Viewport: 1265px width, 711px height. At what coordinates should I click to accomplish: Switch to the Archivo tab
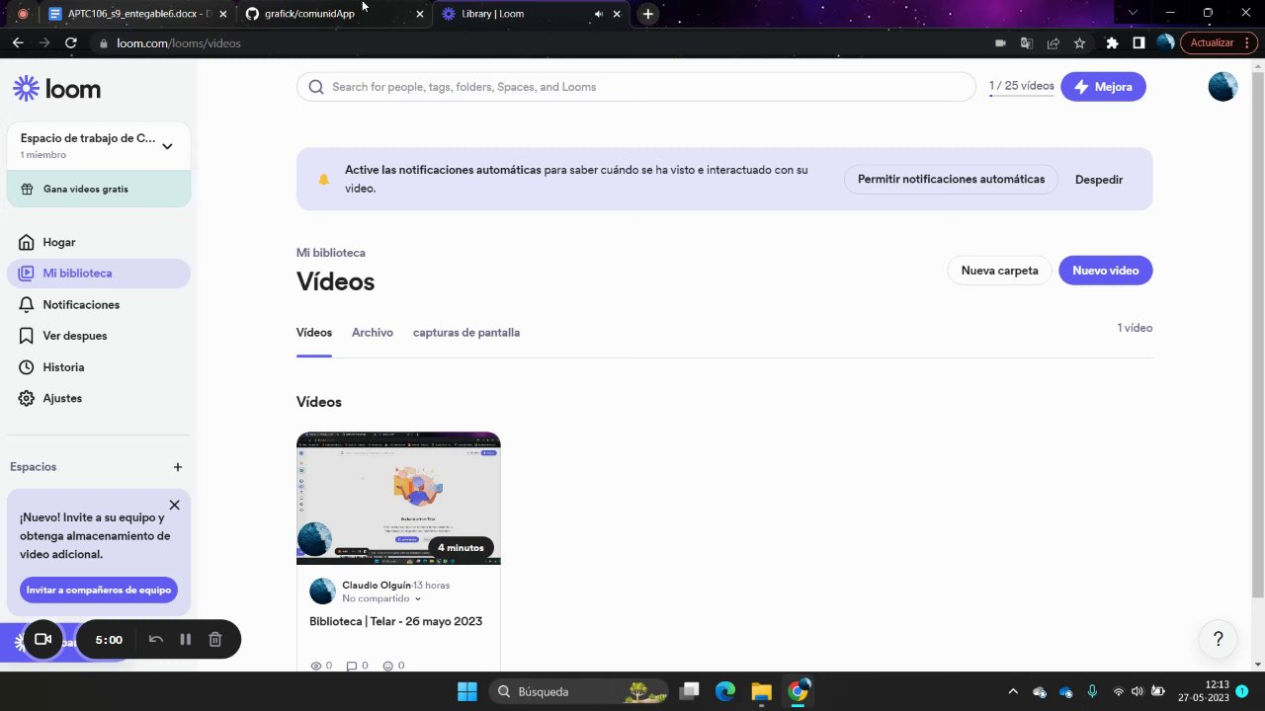(373, 333)
